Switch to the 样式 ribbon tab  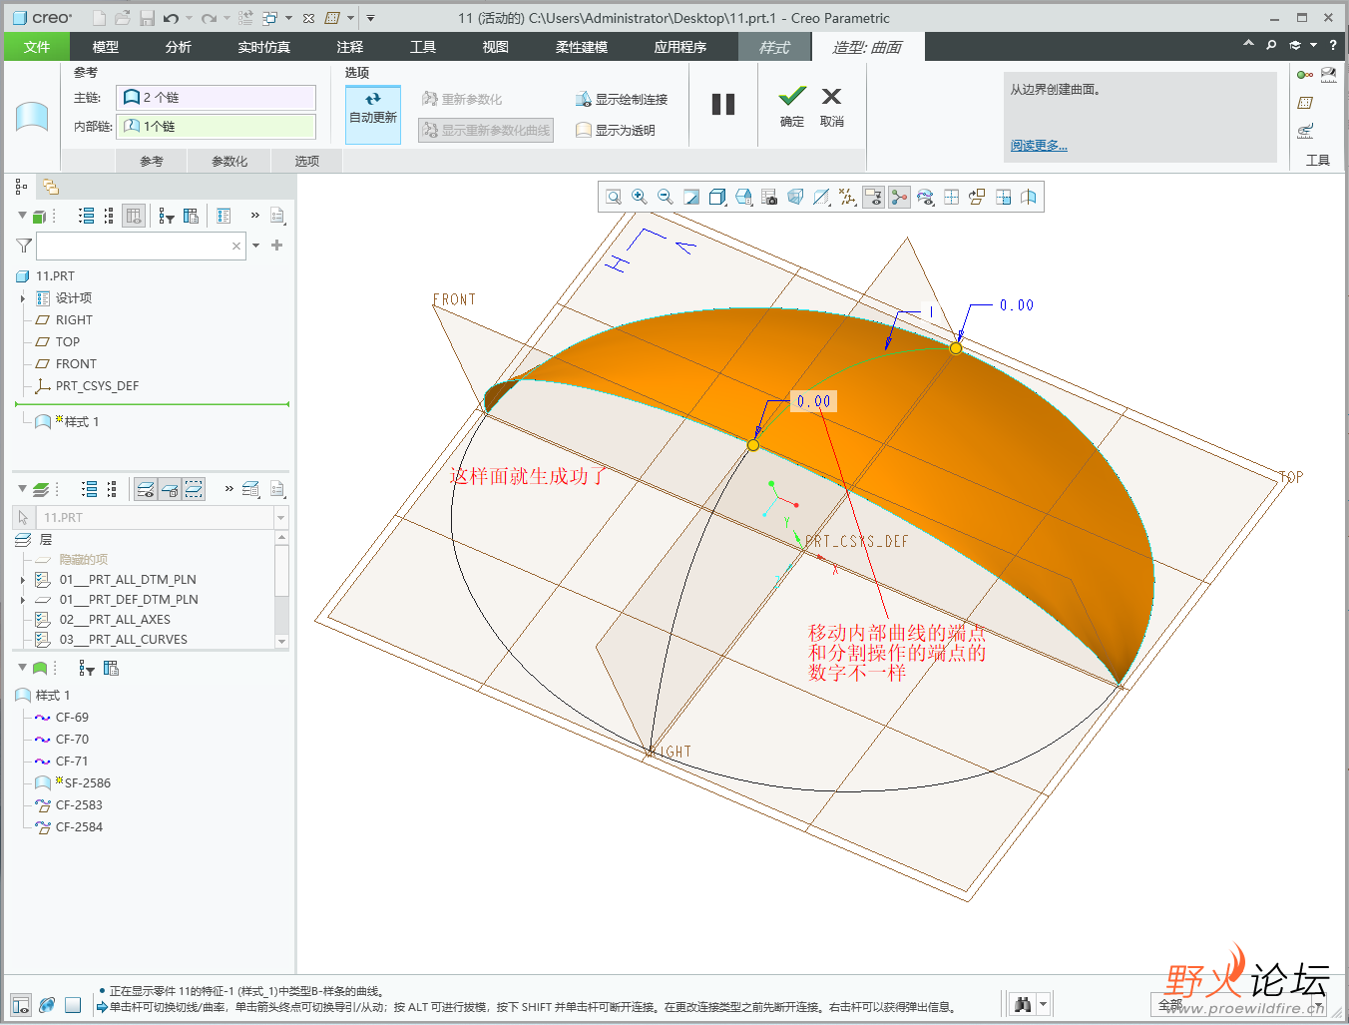pyautogui.click(x=774, y=47)
